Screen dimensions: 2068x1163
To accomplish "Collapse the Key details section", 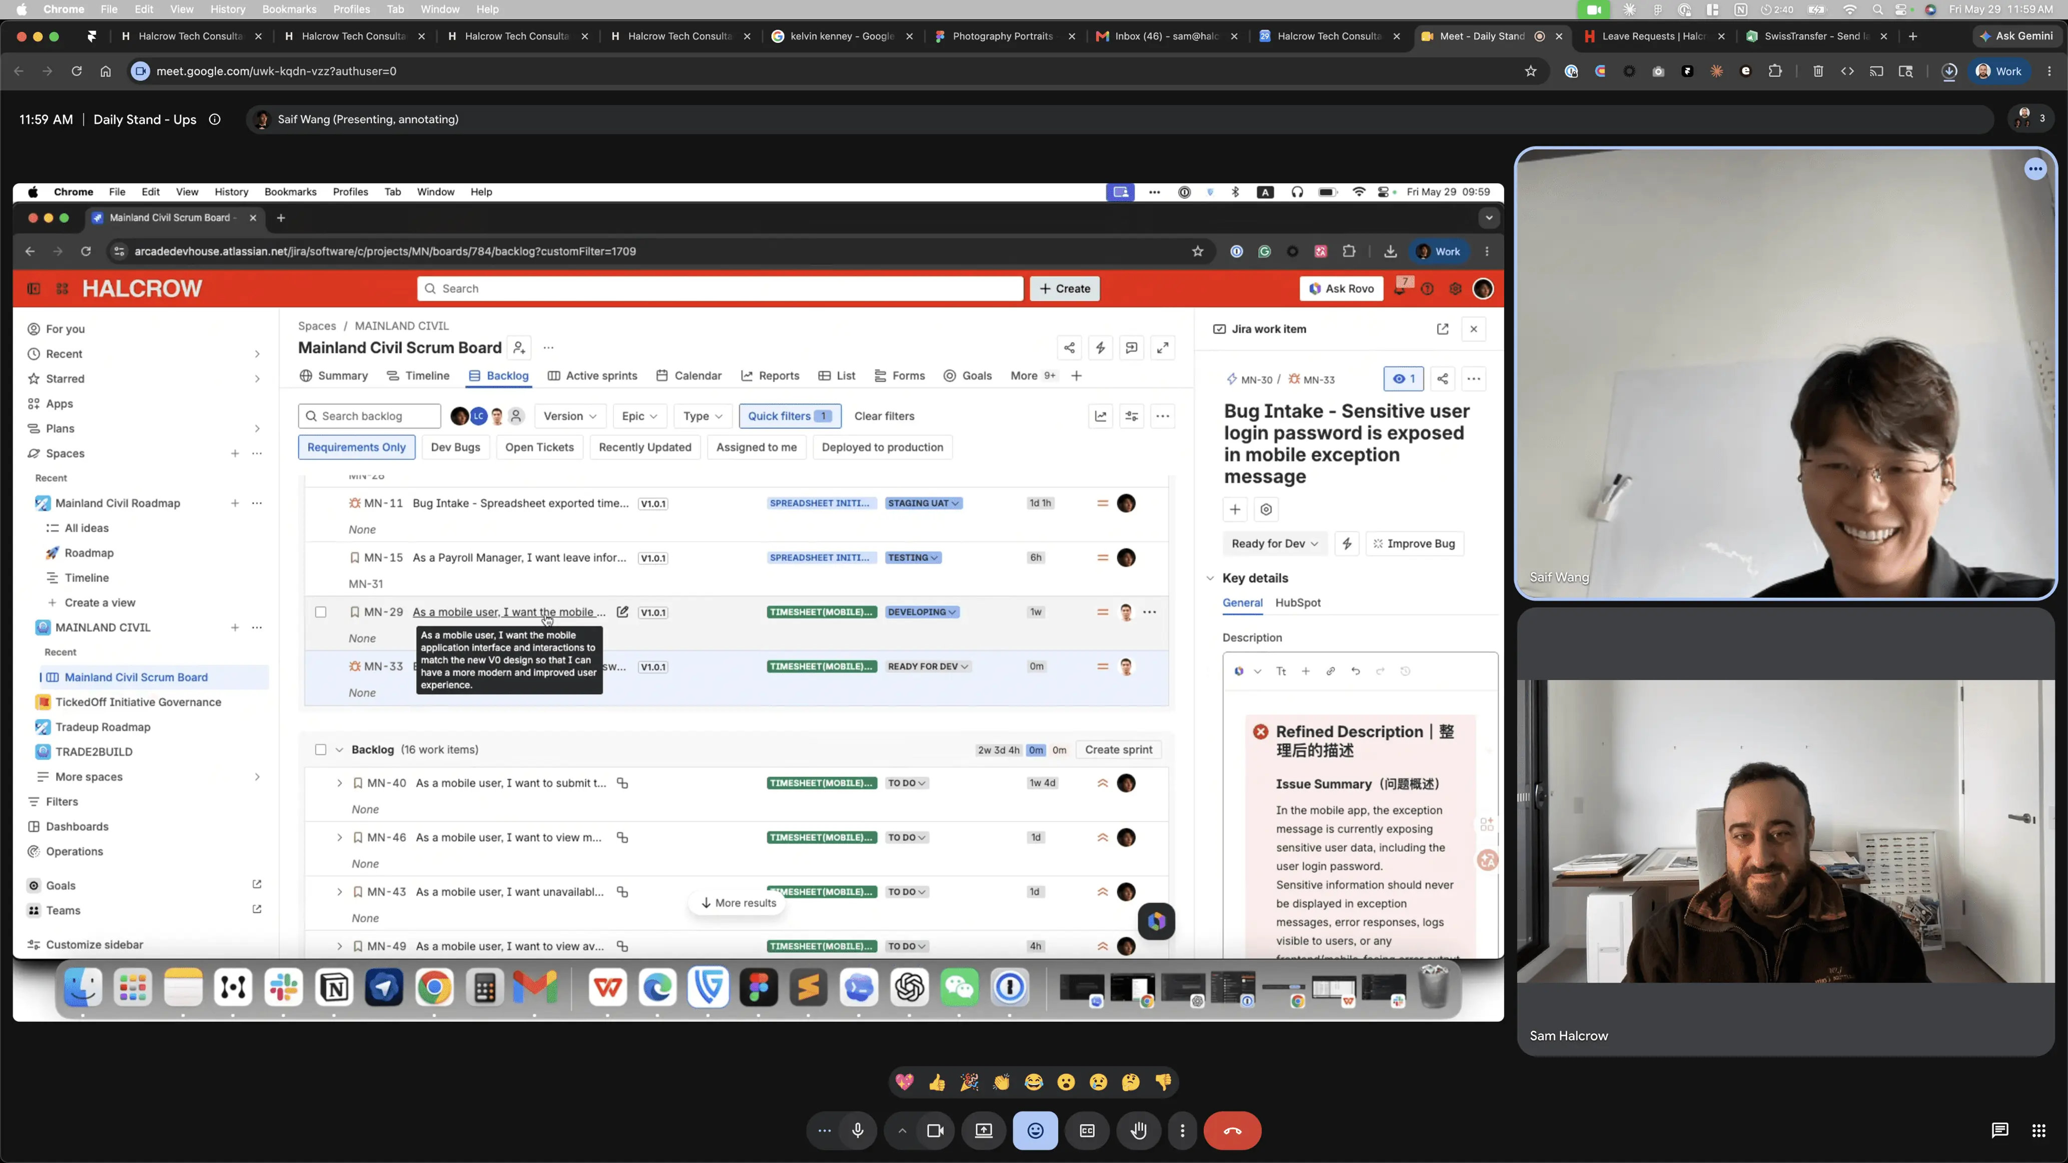I will (1210, 579).
